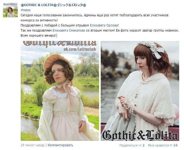Click the Japanese ゴシック&ロリィタ title text
The image size is (184, 150).
70,5
